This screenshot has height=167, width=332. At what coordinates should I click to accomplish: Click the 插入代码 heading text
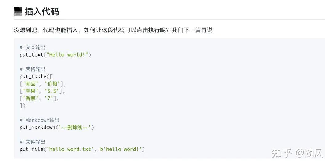[42, 11]
